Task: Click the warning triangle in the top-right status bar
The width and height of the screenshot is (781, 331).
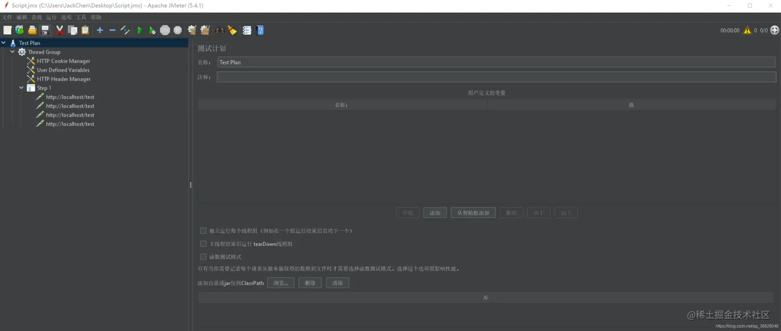Action: 747,30
